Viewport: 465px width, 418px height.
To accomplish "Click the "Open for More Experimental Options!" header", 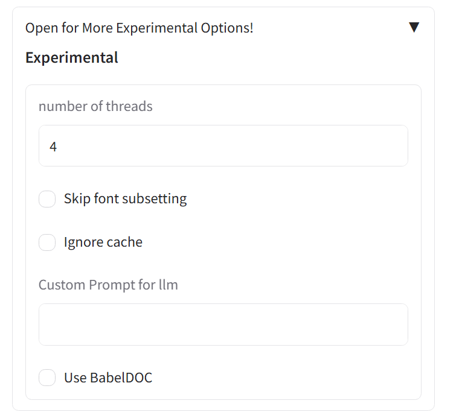I will tap(139, 28).
